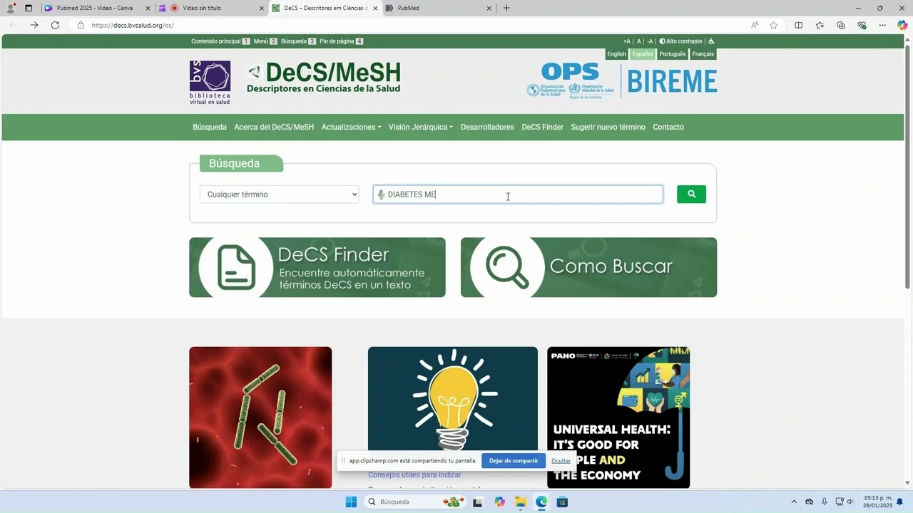Click the BIREME logo
Viewport: 913px width, 513px height.
pyautogui.click(x=671, y=81)
